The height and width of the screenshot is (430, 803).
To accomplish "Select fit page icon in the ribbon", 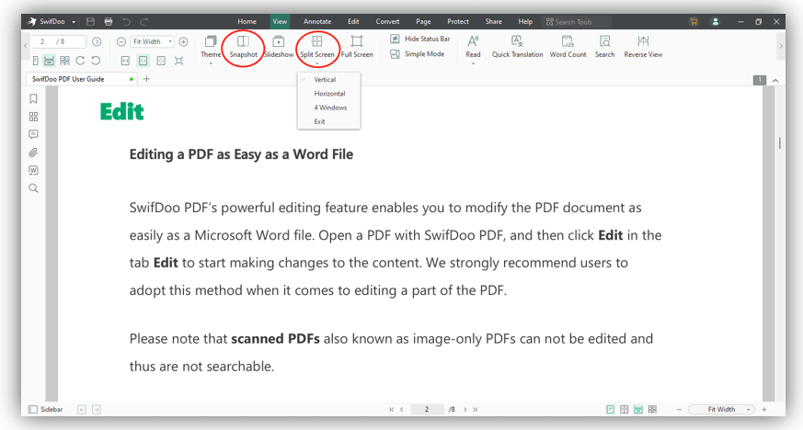I will (x=161, y=61).
